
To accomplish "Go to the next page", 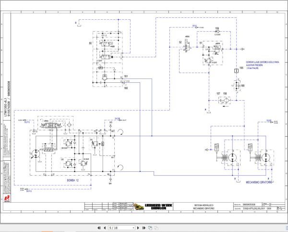I will click(138, 228).
